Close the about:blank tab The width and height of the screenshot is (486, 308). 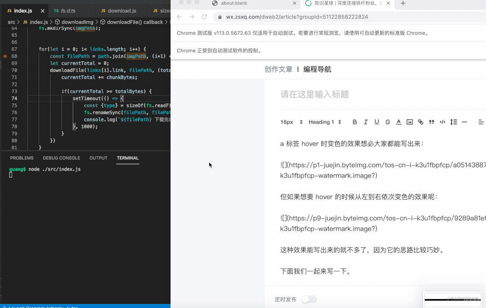(294, 3)
